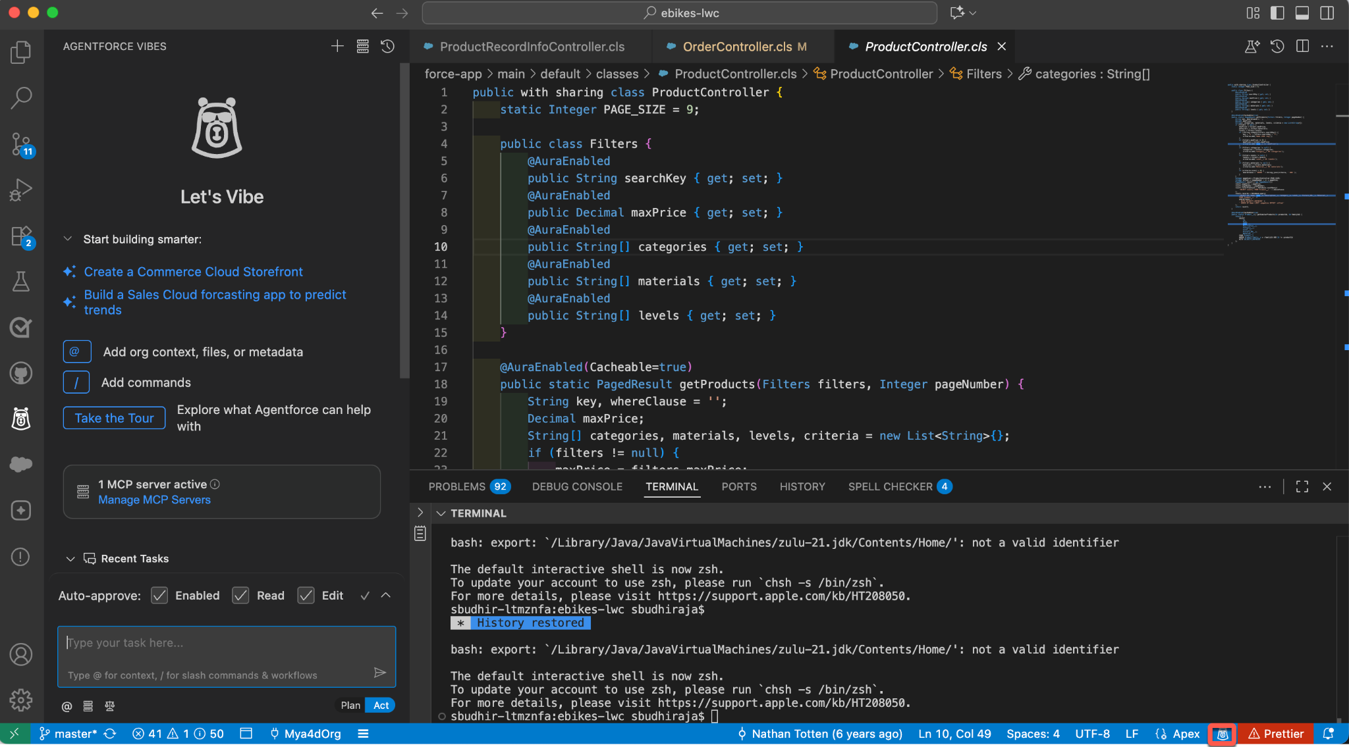Start a new Agentforce Vibes chat session
Image resolution: width=1349 pixels, height=747 pixels.
[x=337, y=46]
